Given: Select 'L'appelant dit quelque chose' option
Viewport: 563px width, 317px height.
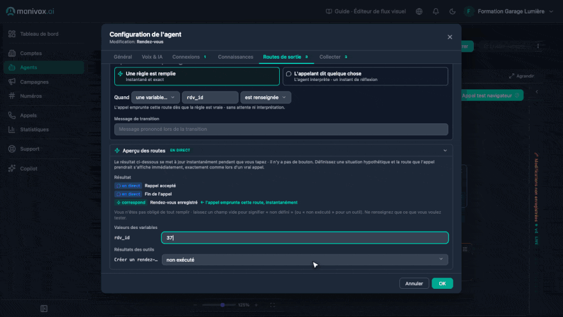Looking at the screenshot, I should (365, 76).
